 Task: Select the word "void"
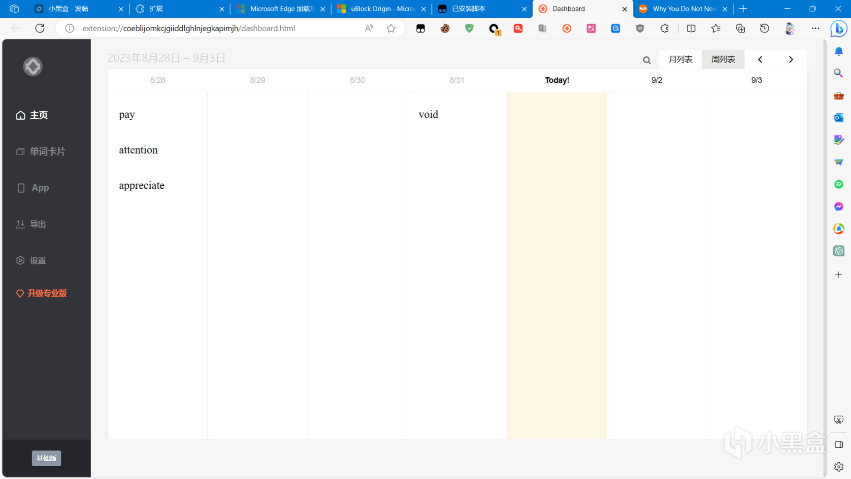coord(428,114)
